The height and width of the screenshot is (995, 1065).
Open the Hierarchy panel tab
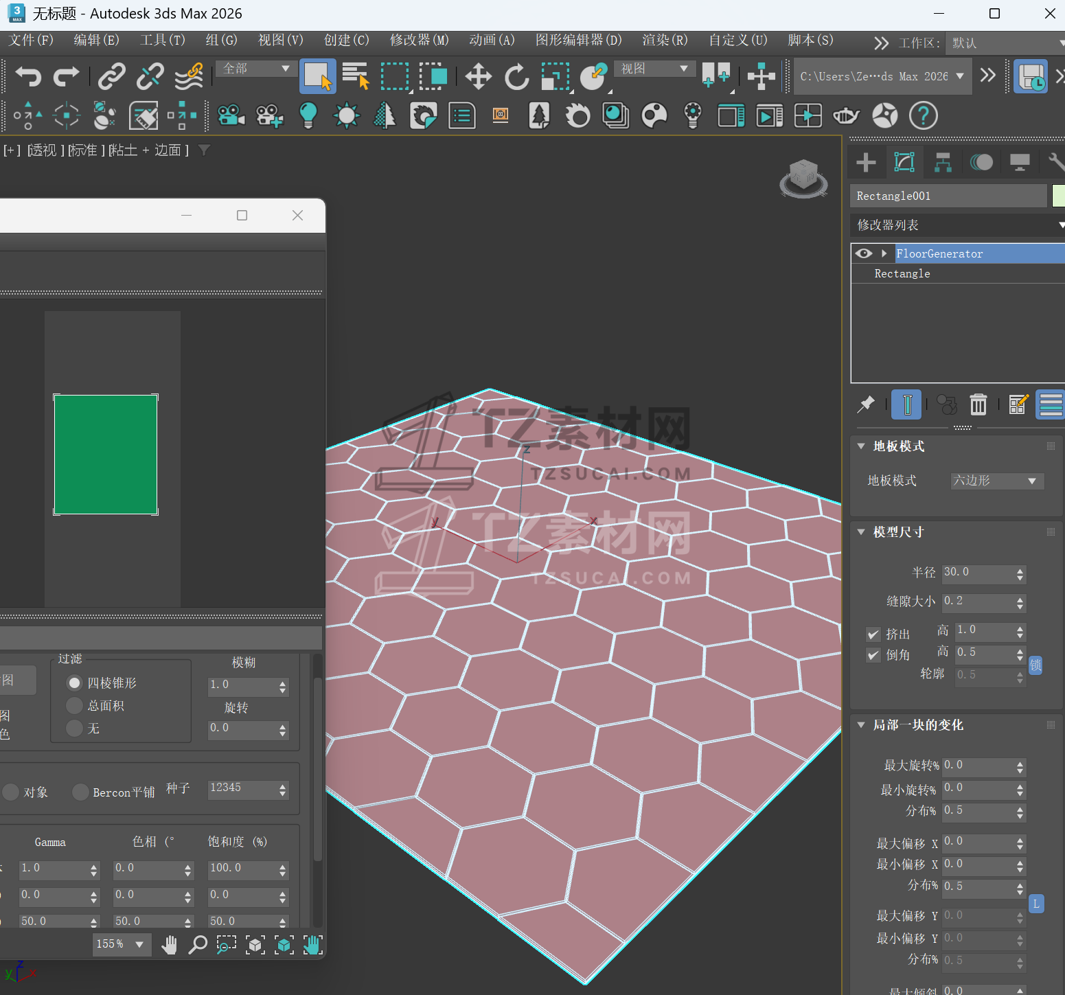[x=943, y=163]
